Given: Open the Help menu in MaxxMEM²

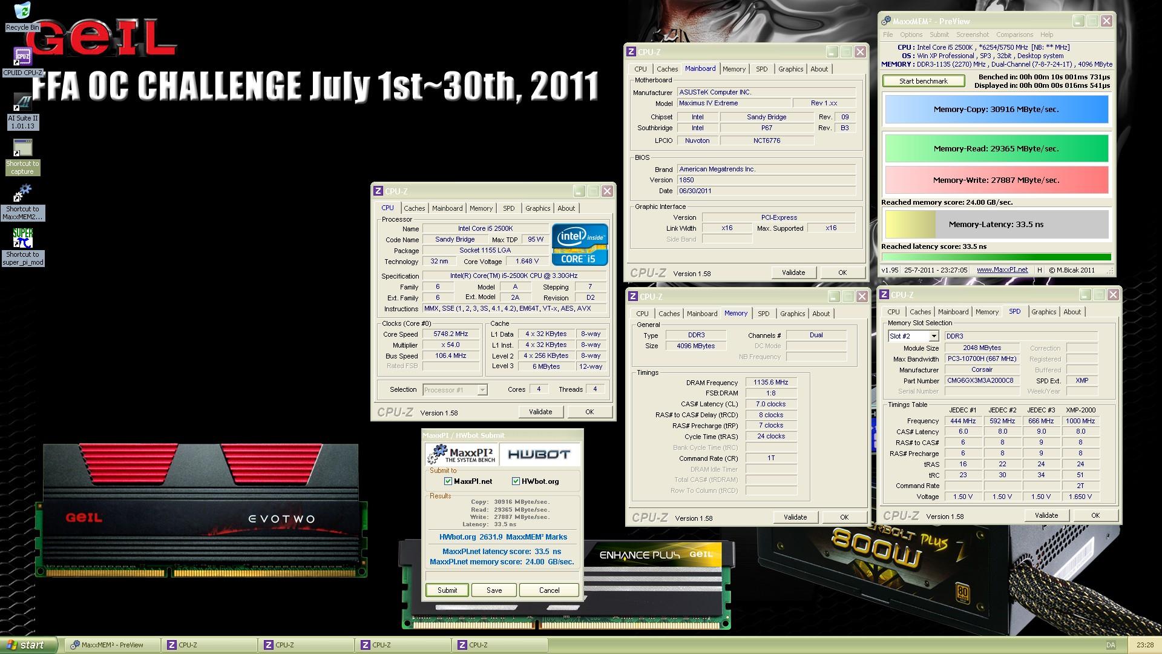Looking at the screenshot, I should tap(1046, 35).
